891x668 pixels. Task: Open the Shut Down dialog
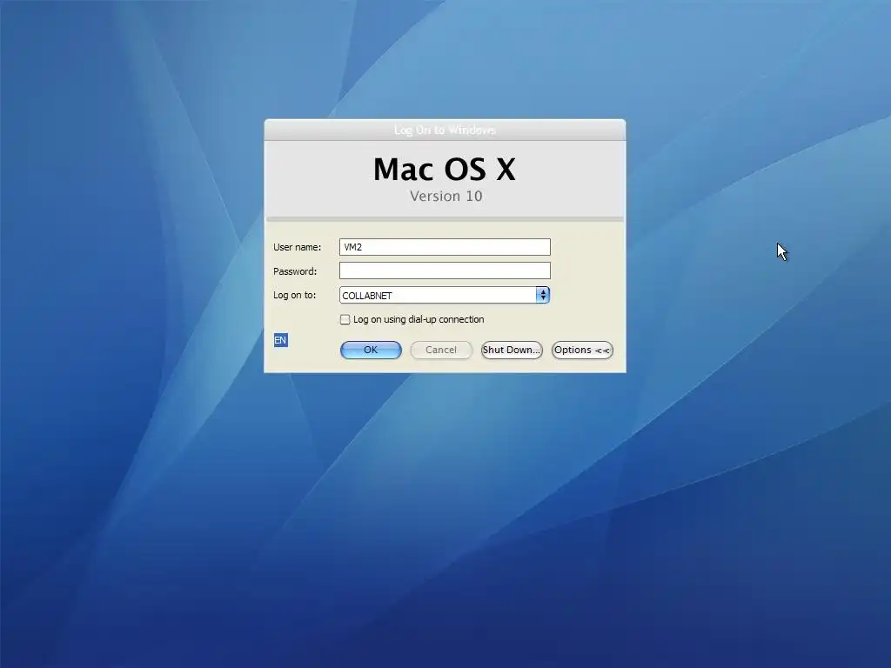[512, 350]
